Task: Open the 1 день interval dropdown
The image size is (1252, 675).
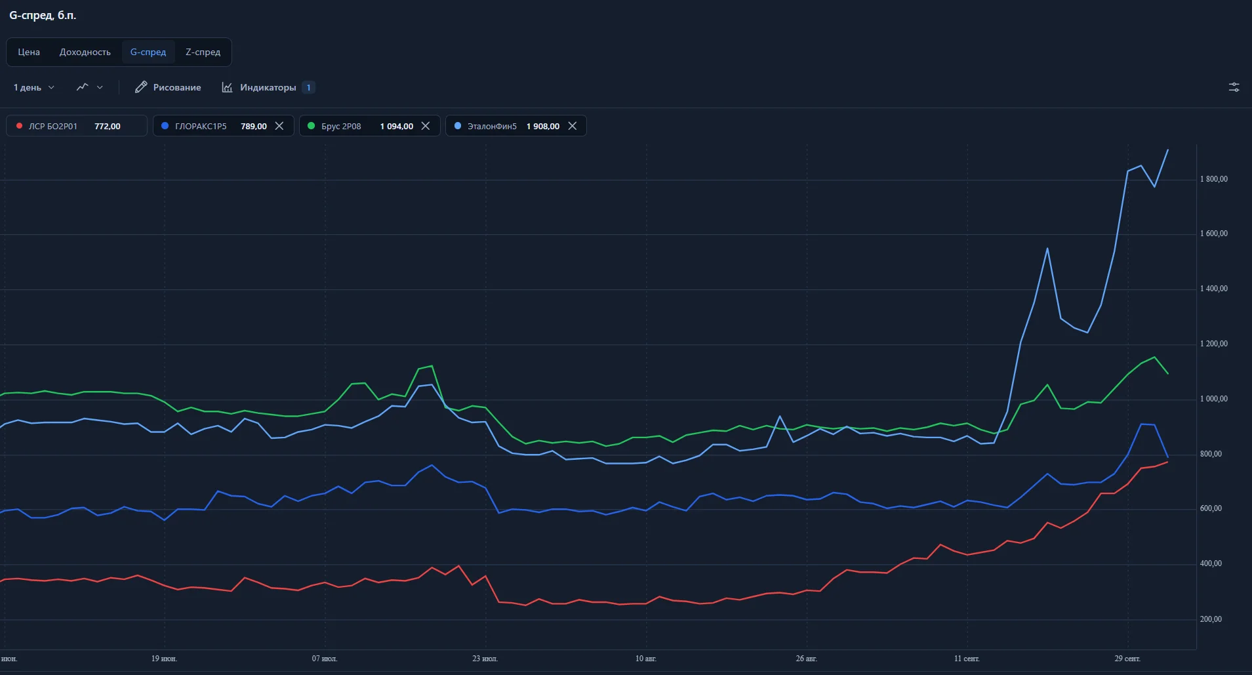Action: (x=34, y=87)
